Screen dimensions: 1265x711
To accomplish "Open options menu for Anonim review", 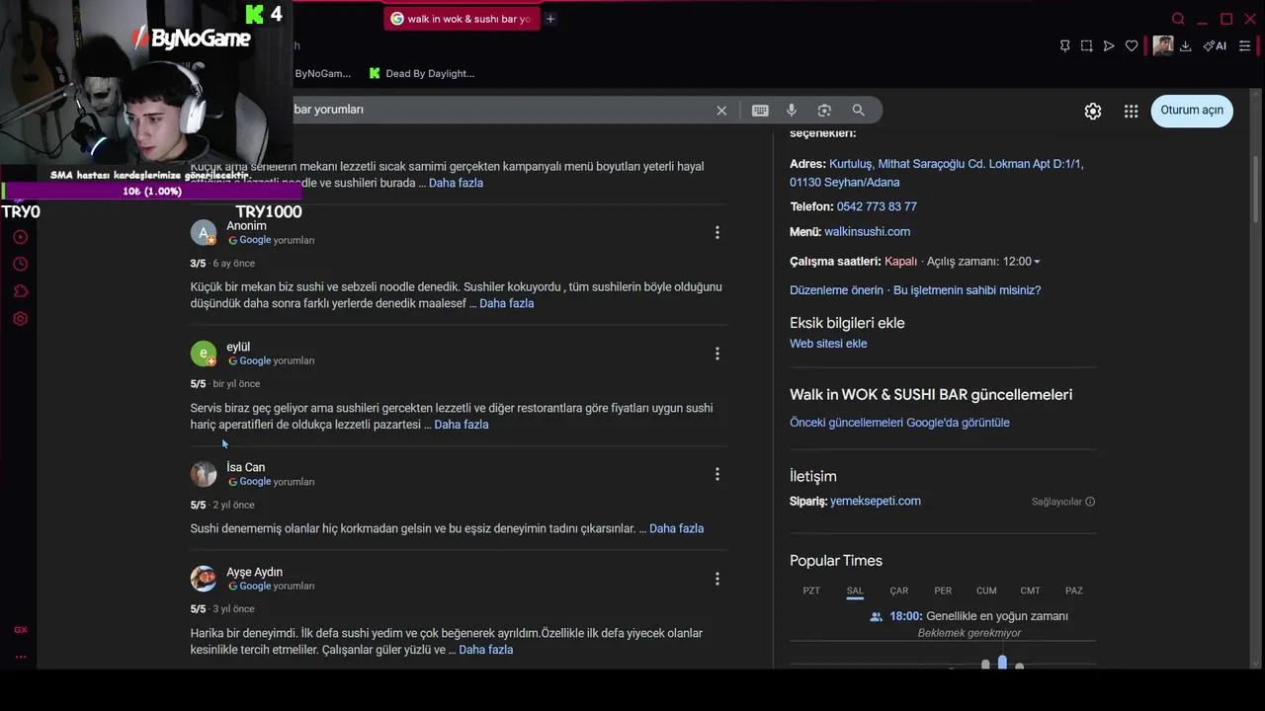I will tap(717, 233).
